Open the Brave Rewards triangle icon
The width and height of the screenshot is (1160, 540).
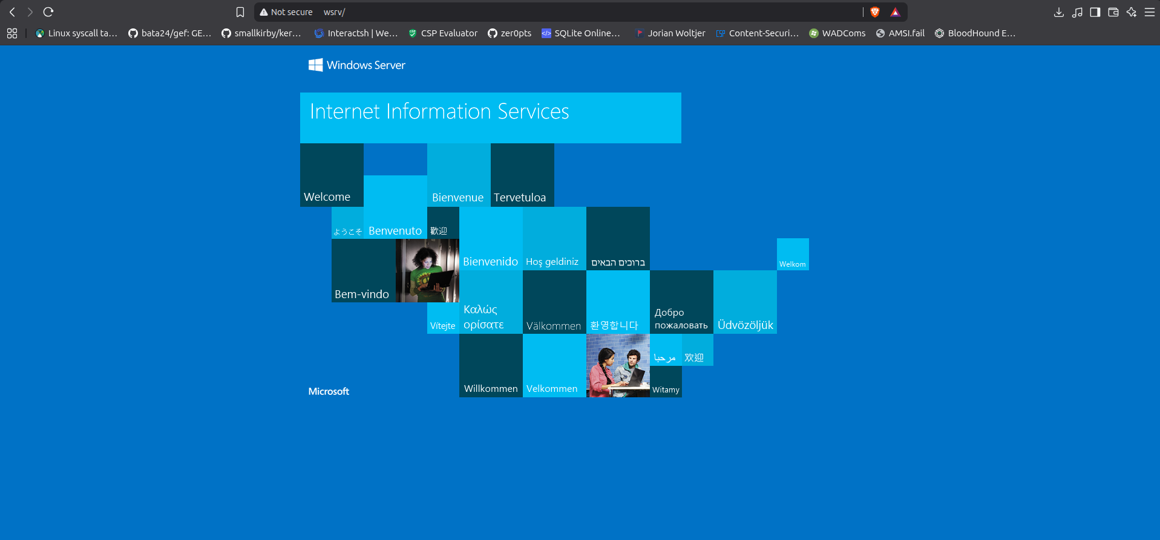[x=896, y=12]
